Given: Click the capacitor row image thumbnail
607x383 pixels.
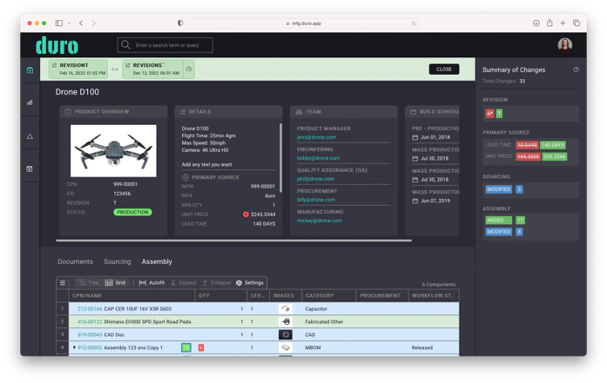Looking at the screenshot, I should pos(285,309).
